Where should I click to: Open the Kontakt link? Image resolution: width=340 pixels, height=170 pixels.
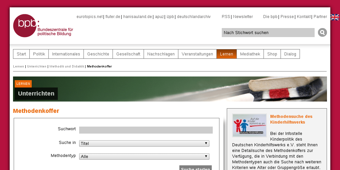pyautogui.click(x=304, y=17)
